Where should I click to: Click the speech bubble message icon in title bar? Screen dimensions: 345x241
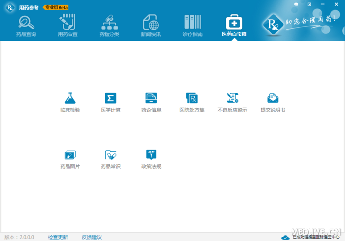point(296,4)
